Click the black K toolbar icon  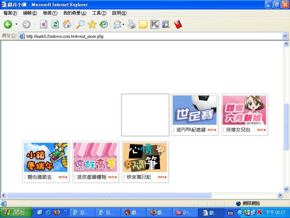click(155, 24)
